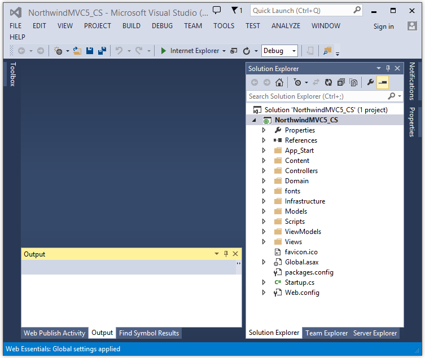Open the BUILD menu
This screenshot has width=425, height=358.
point(132,26)
